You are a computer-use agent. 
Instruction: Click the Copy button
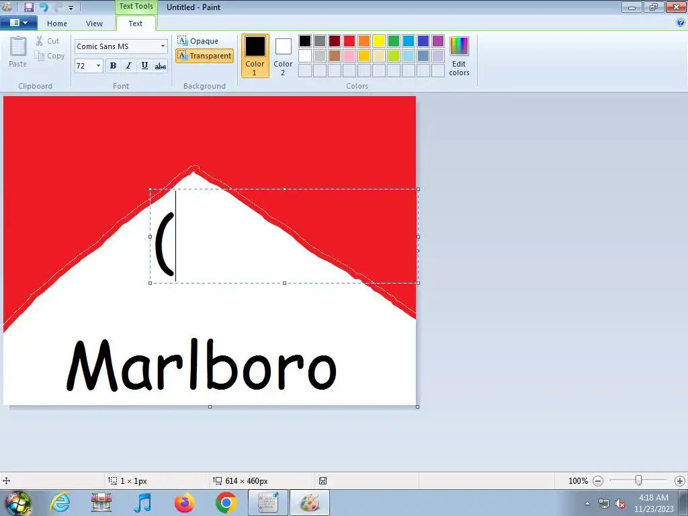click(50, 56)
